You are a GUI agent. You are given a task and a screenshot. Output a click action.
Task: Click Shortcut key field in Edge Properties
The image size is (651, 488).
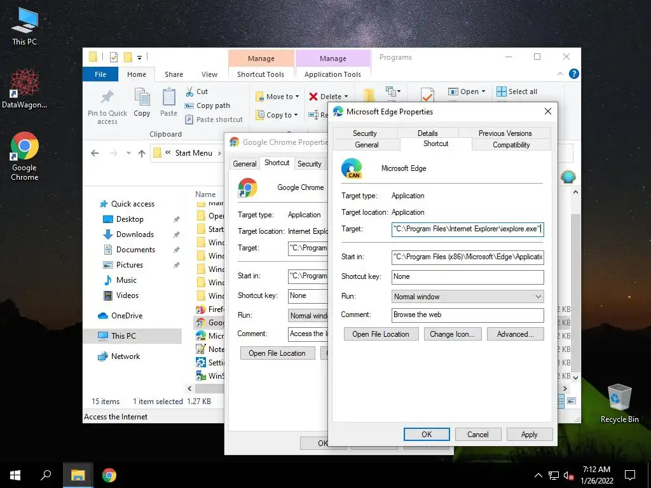pos(467,277)
